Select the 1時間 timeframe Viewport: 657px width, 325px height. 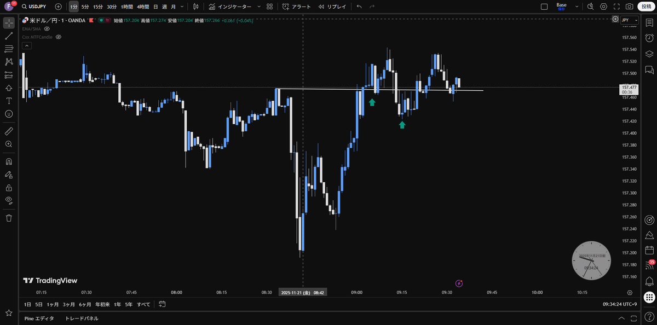(127, 7)
